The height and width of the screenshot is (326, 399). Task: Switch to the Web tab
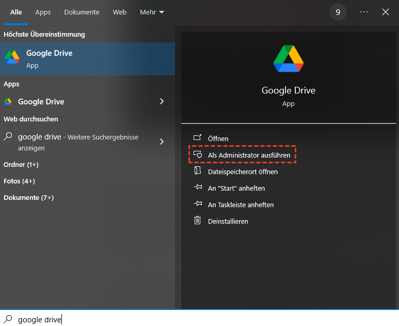[120, 12]
